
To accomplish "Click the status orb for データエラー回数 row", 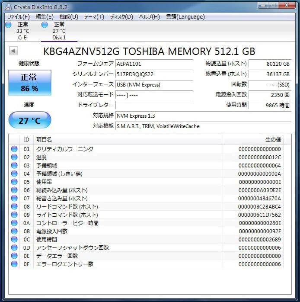I will tap(14, 256).
